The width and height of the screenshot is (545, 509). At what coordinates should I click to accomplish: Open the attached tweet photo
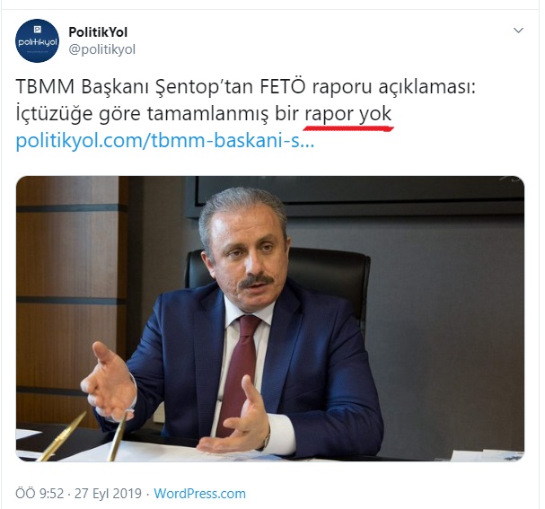point(270,319)
